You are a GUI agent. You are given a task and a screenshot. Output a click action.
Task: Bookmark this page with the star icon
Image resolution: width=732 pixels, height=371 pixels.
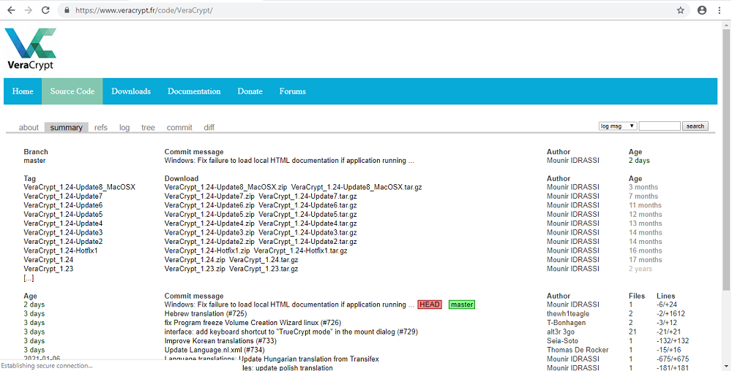pos(680,10)
